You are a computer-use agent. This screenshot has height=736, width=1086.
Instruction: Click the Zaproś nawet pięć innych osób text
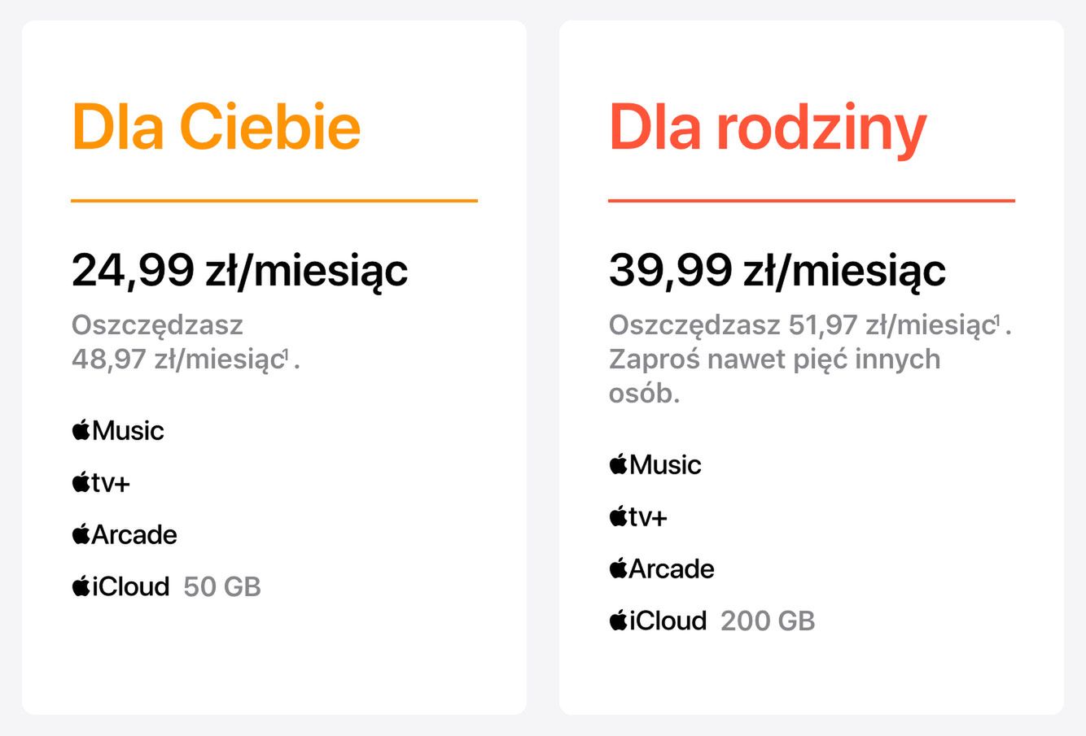tap(773, 359)
